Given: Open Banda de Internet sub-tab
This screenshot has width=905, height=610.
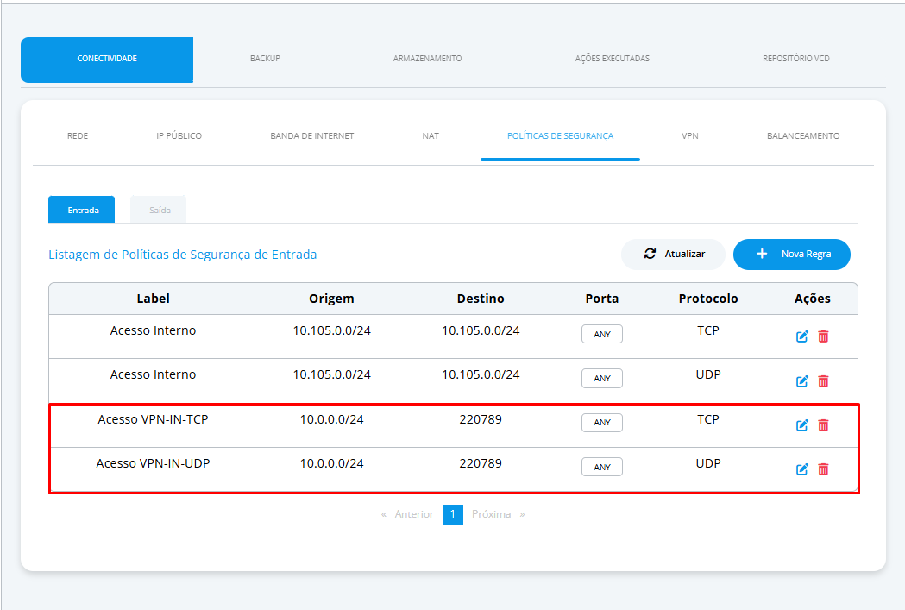Looking at the screenshot, I should (311, 136).
